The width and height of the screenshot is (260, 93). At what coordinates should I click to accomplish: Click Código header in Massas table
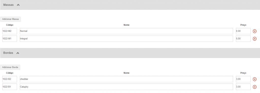pyautogui.click(x=10, y=25)
